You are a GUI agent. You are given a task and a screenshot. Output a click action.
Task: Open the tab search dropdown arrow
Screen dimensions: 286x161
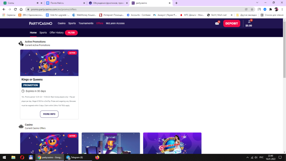pyautogui.click(x=257, y=3)
